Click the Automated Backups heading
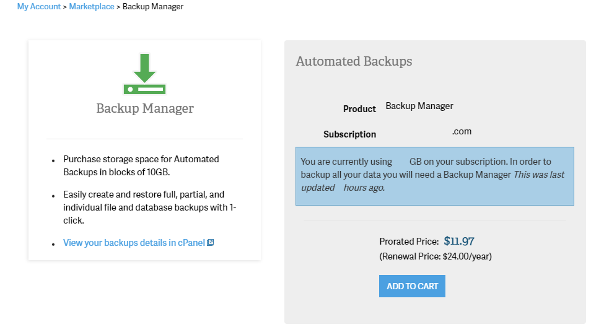This screenshot has height=327, width=591. tap(354, 61)
